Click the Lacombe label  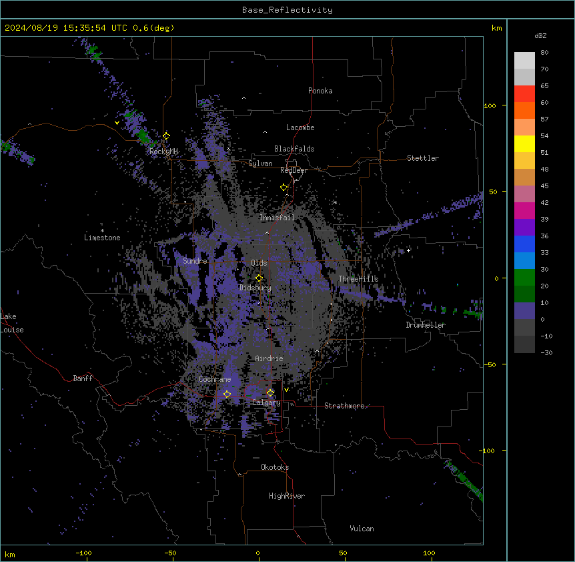tap(300, 127)
